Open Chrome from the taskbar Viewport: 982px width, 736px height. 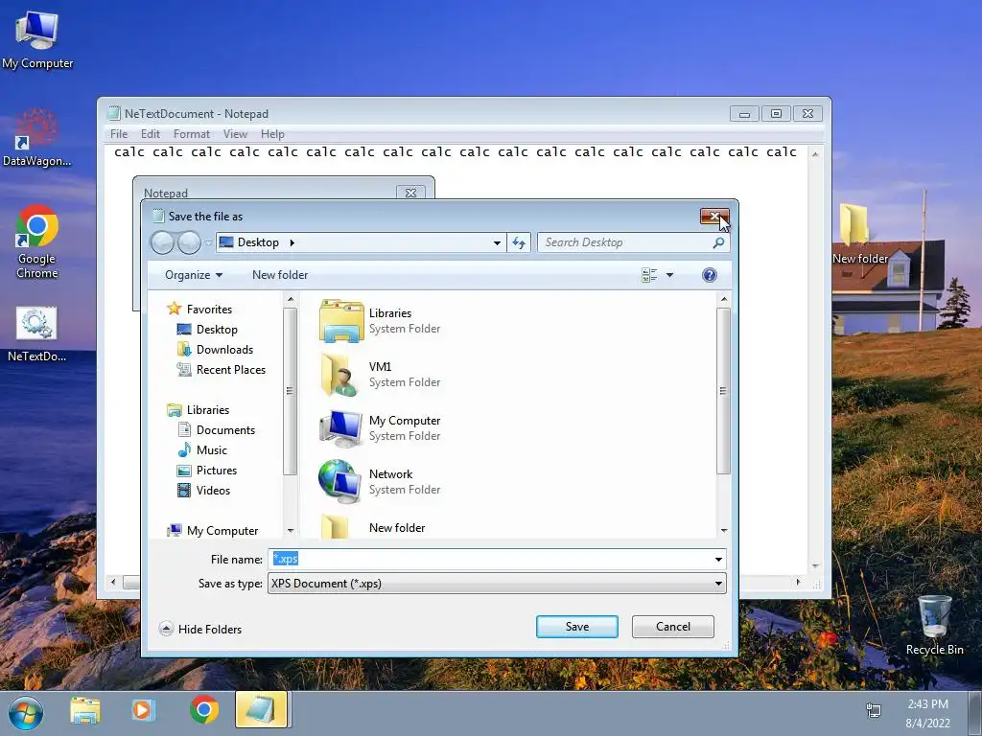pyautogui.click(x=204, y=710)
